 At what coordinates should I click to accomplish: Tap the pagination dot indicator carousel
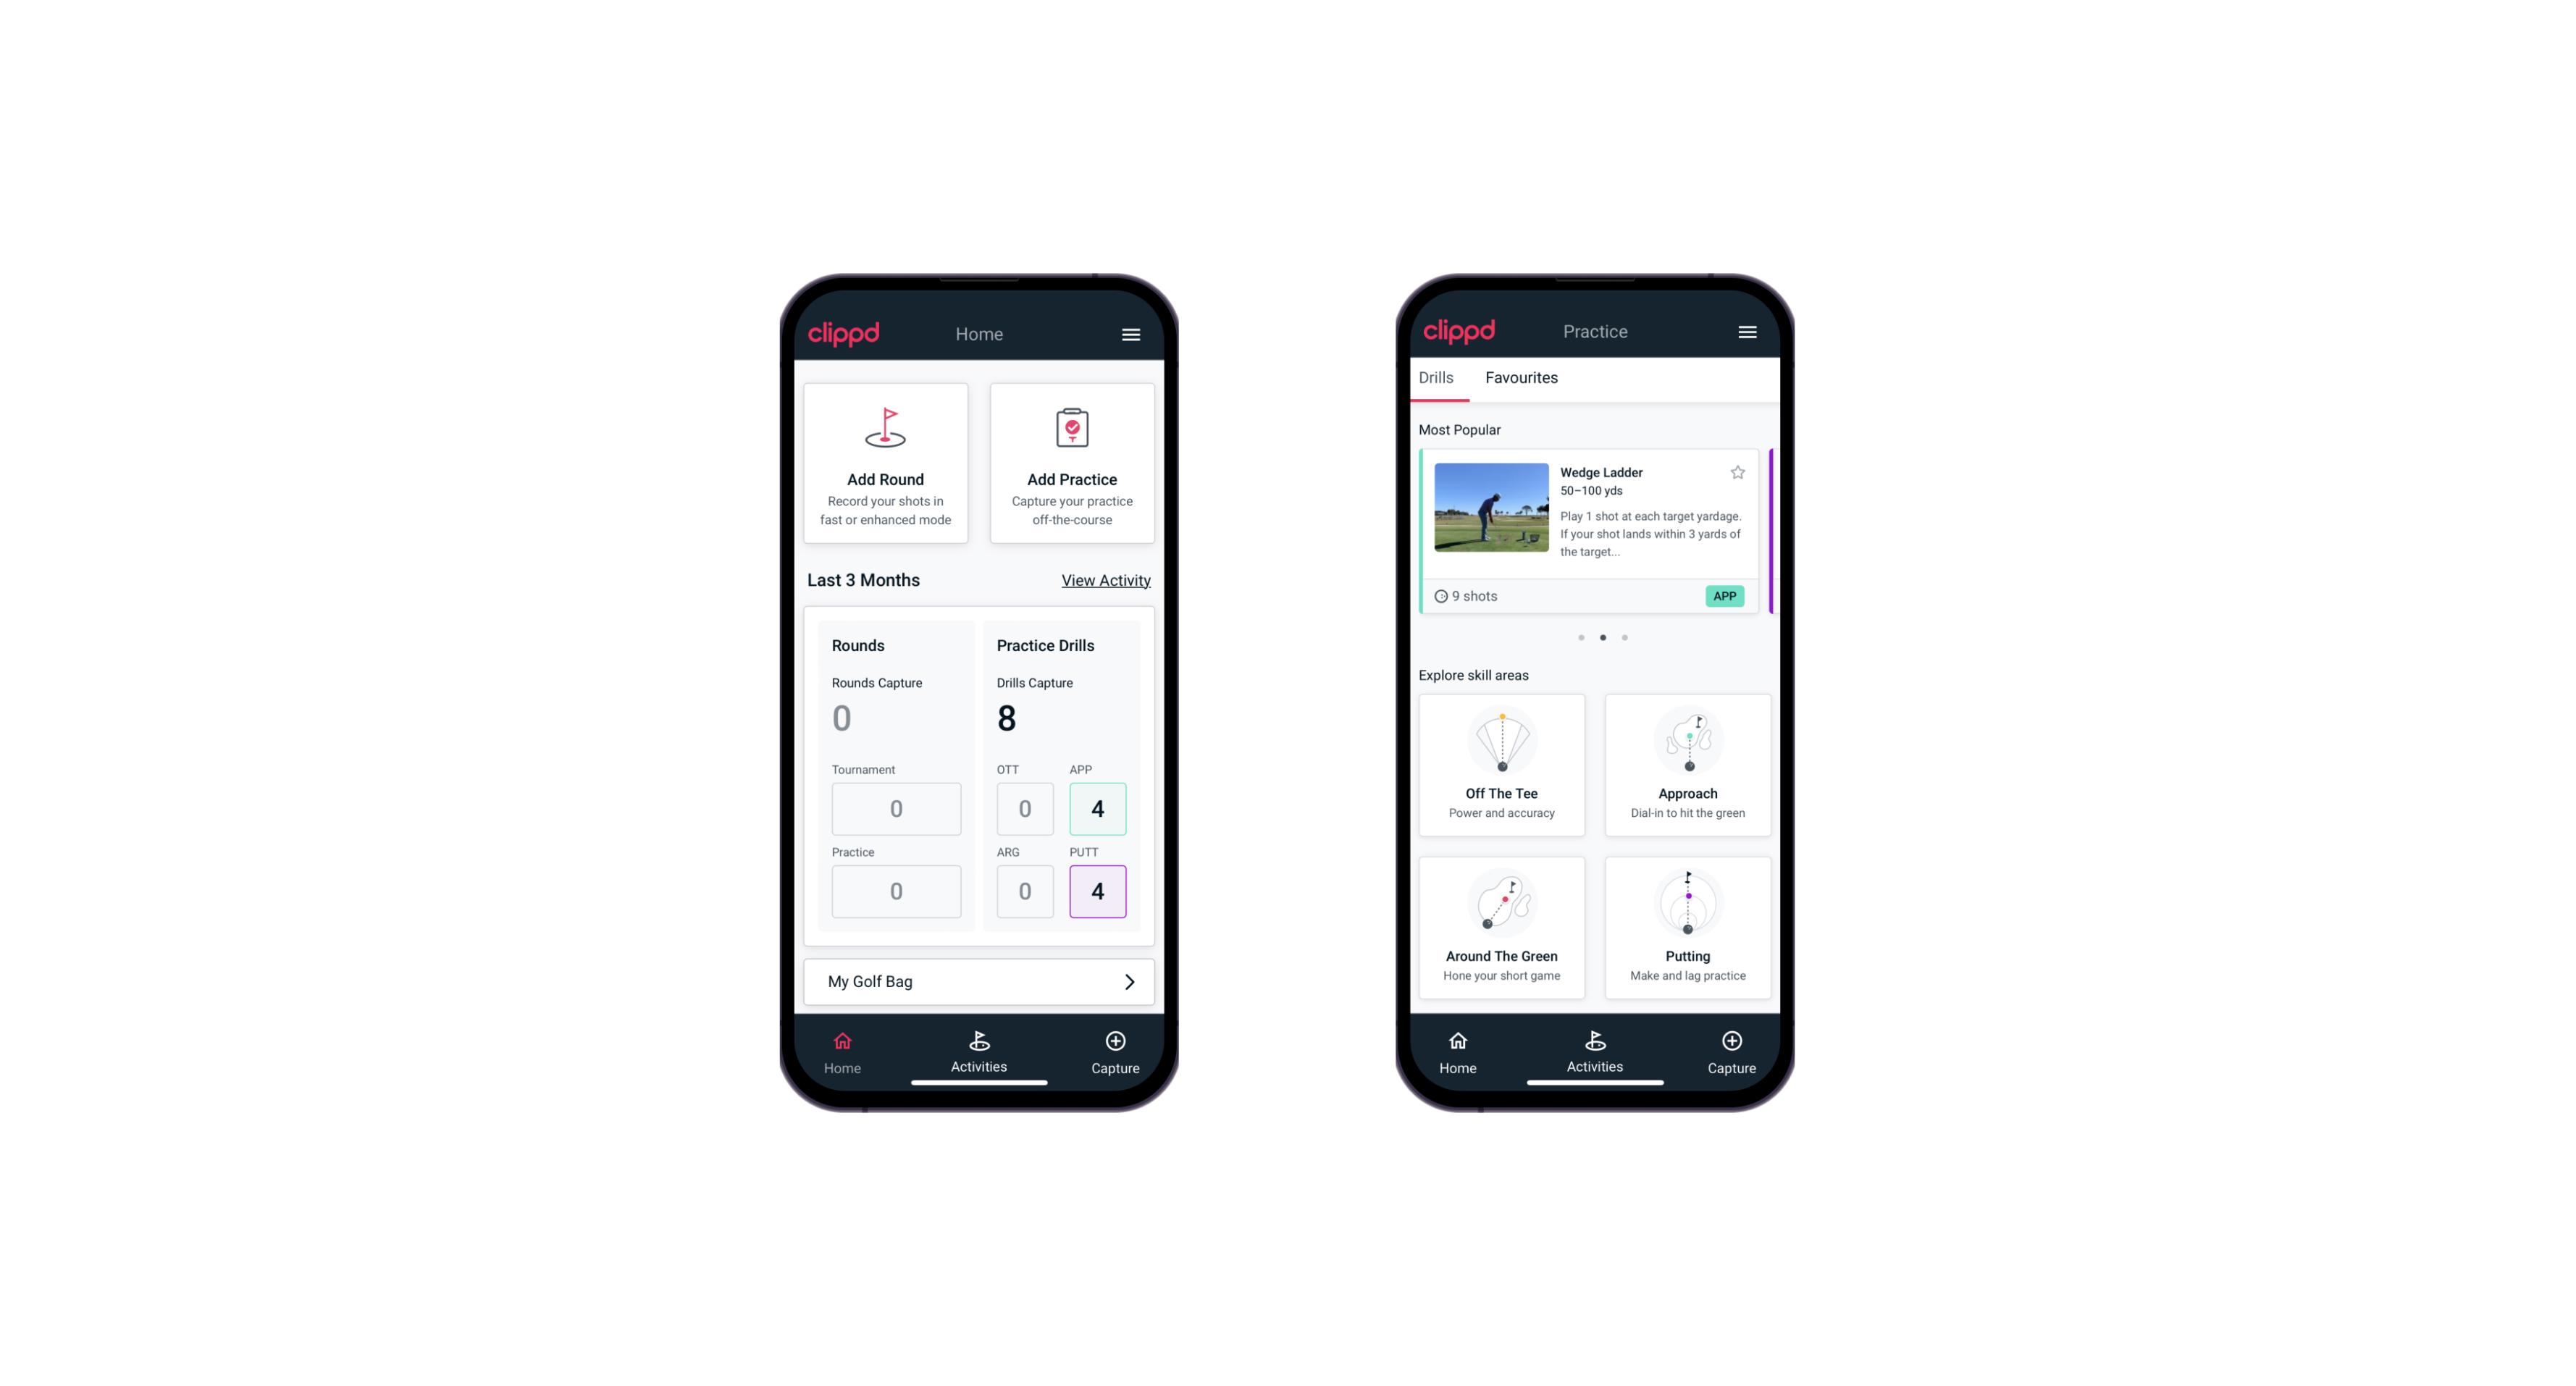[x=1601, y=637]
